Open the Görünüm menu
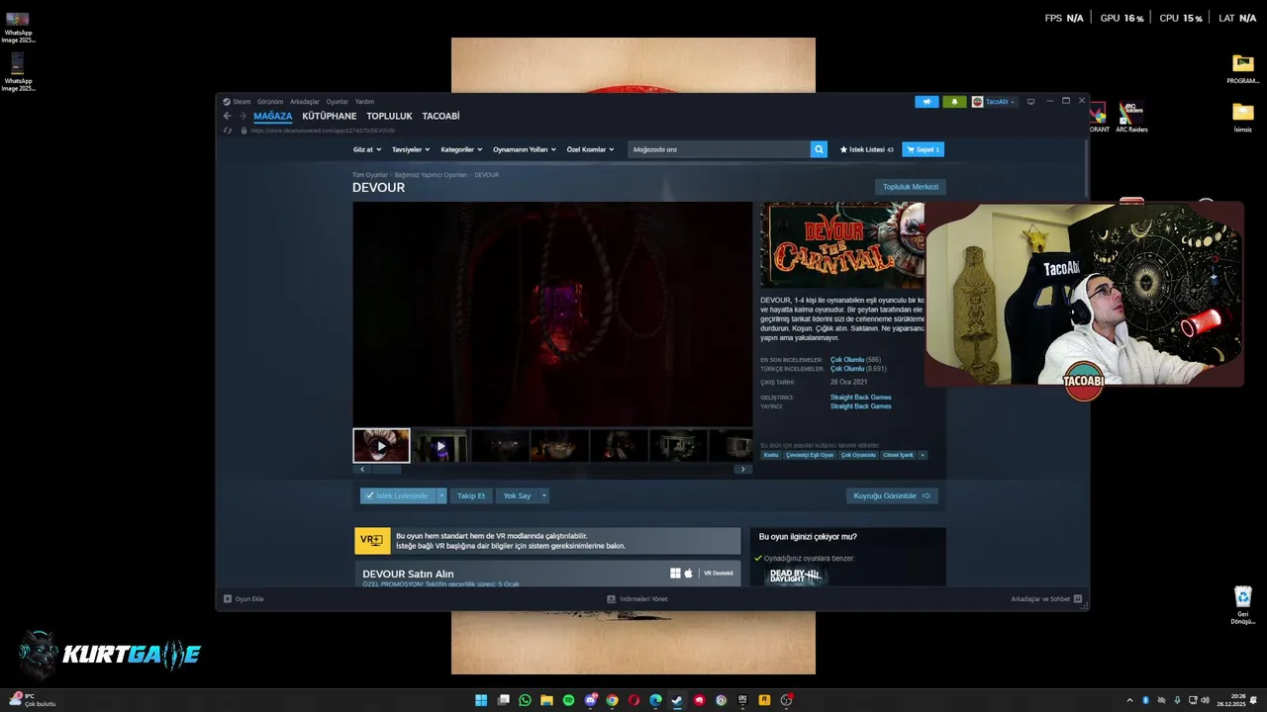 click(270, 101)
